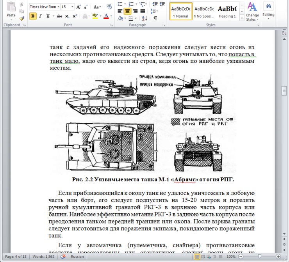Image resolution: width=289 pixels, height=262 pixels.
Task: Switch to Print Layout view
Action: pos(197,257)
